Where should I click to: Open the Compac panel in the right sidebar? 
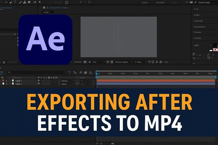tap(197, 38)
